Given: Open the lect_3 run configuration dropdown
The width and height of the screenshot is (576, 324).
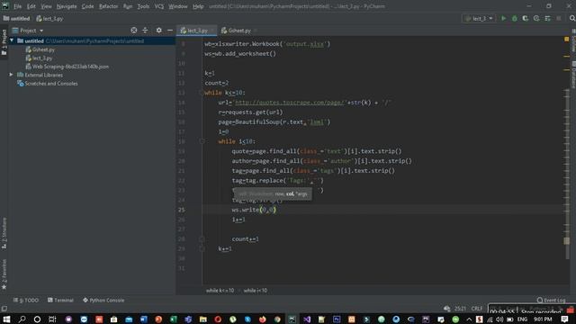Looking at the screenshot, I should [479, 18].
